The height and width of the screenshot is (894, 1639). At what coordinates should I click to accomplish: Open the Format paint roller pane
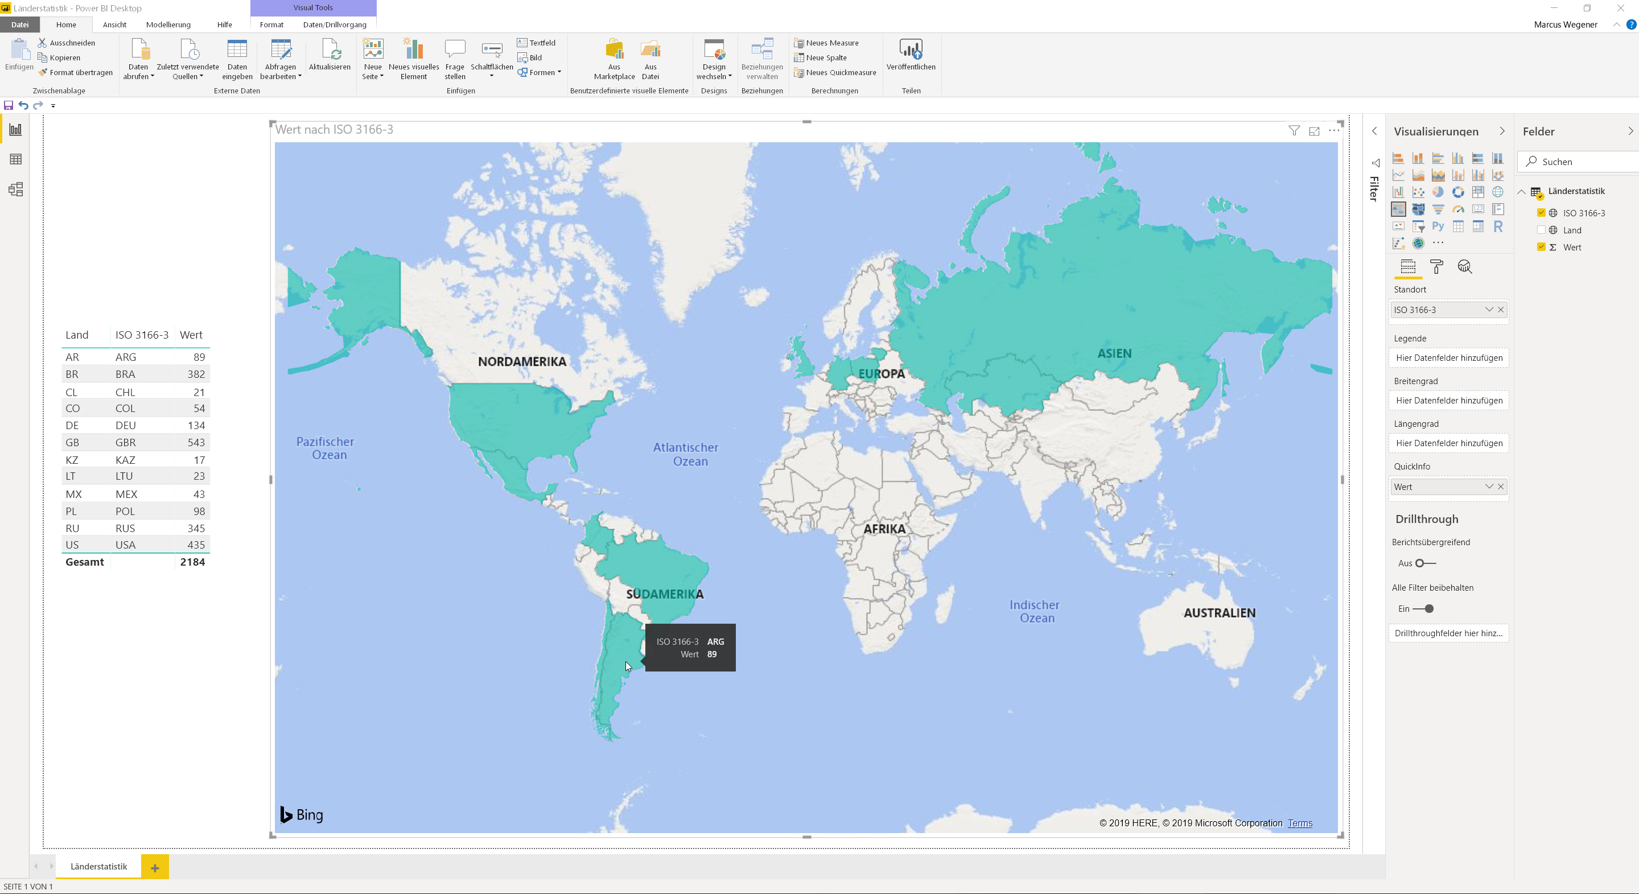point(1436,267)
